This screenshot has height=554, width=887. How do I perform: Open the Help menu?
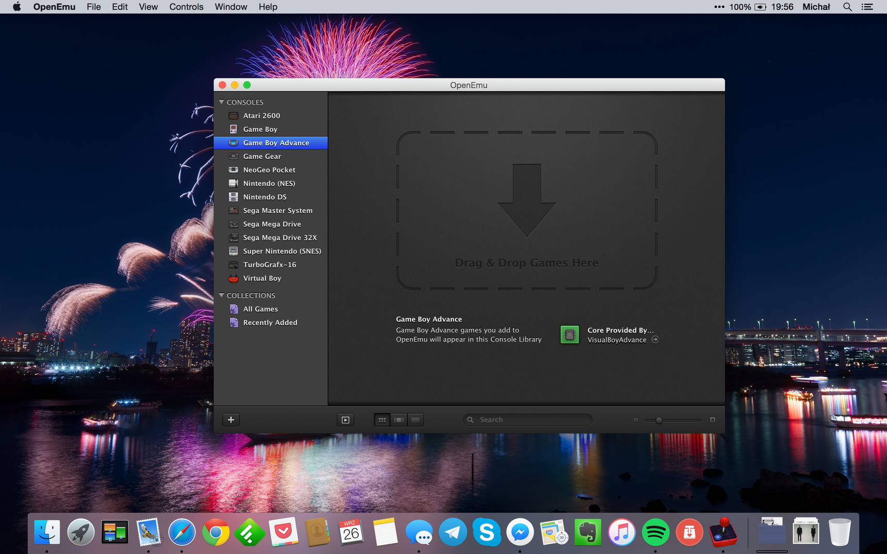[268, 7]
